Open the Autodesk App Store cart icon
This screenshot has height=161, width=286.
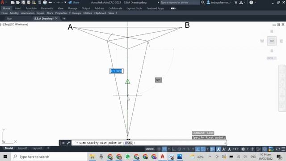pos(236,2)
